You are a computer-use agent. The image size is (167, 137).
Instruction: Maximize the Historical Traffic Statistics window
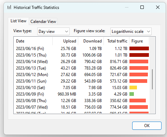point(142,7)
